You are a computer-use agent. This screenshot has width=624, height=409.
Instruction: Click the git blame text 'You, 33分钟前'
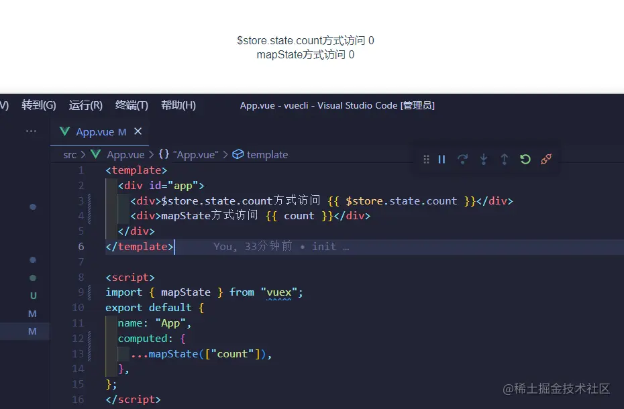252,247
